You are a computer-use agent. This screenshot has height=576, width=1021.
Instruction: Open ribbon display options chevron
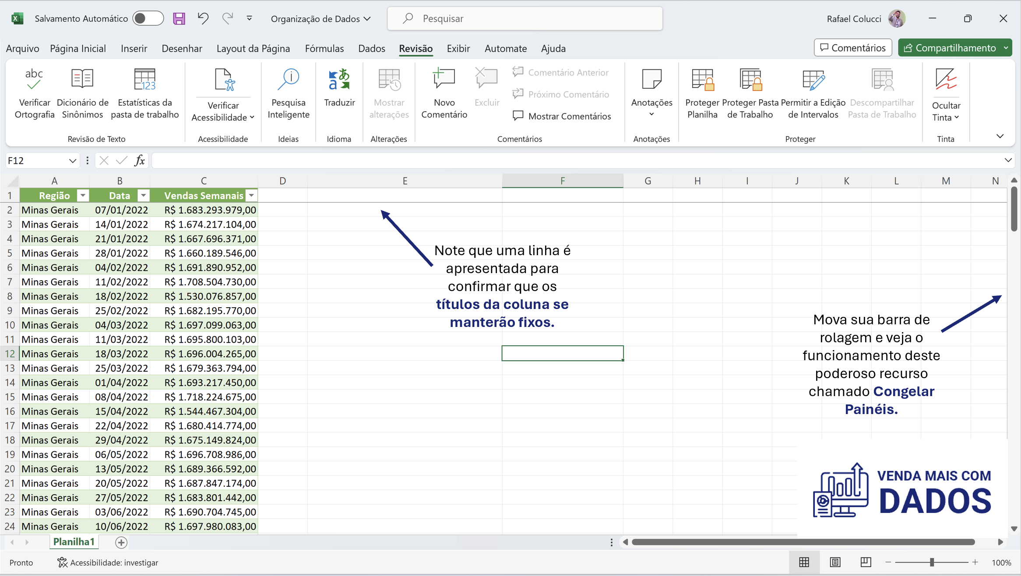[1000, 136]
